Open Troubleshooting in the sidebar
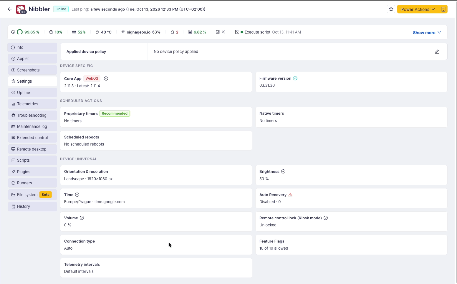Image resolution: width=457 pixels, height=284 pixels. coord(32,115)
